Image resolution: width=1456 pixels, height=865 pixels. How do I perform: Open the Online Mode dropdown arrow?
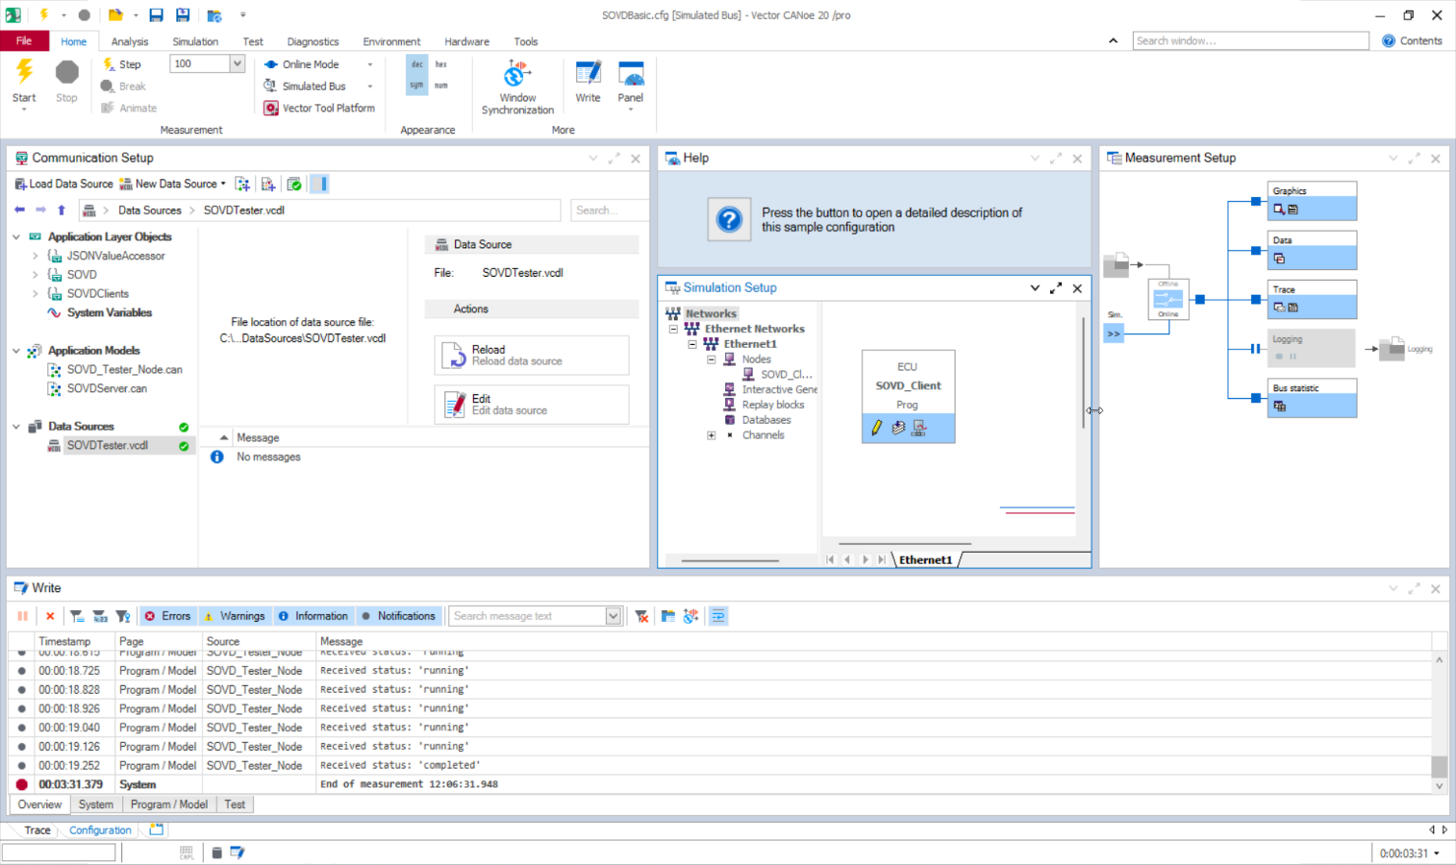[x=370, y=64]
